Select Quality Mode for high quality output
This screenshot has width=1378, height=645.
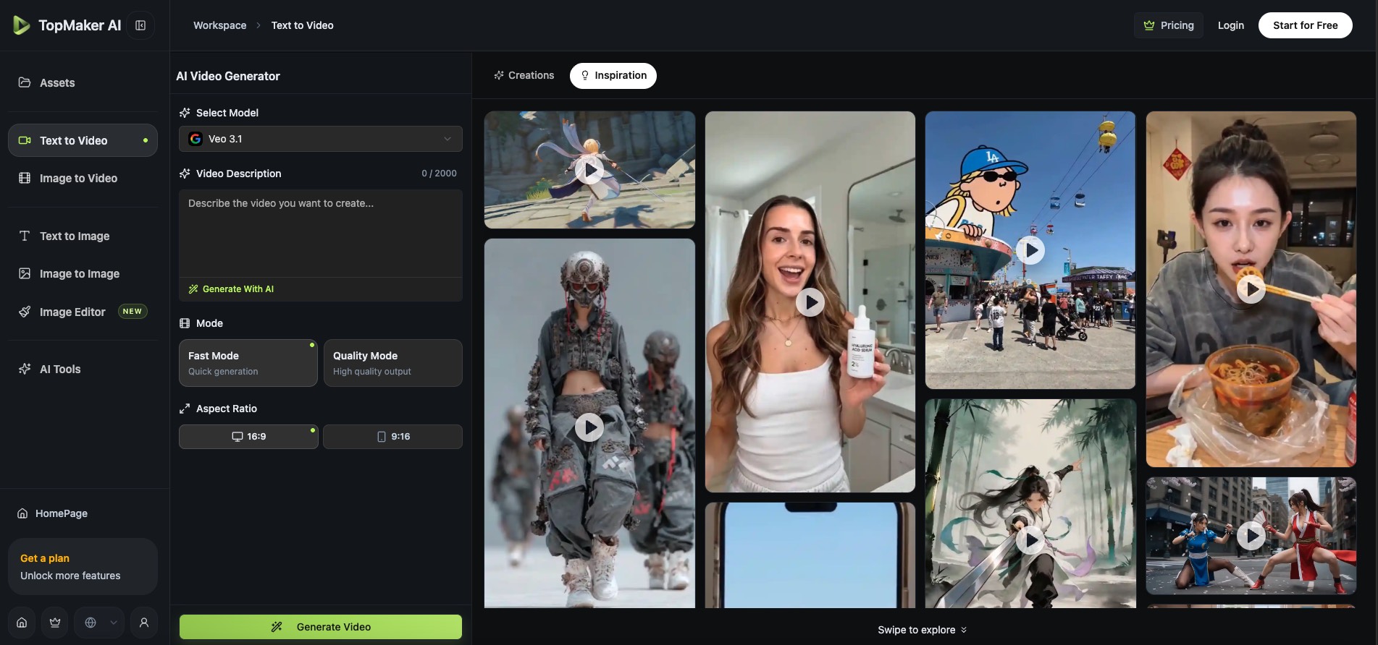tap(392, 363)
